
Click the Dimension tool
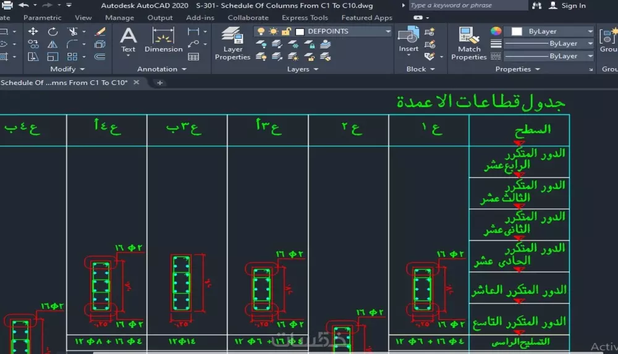164,39
